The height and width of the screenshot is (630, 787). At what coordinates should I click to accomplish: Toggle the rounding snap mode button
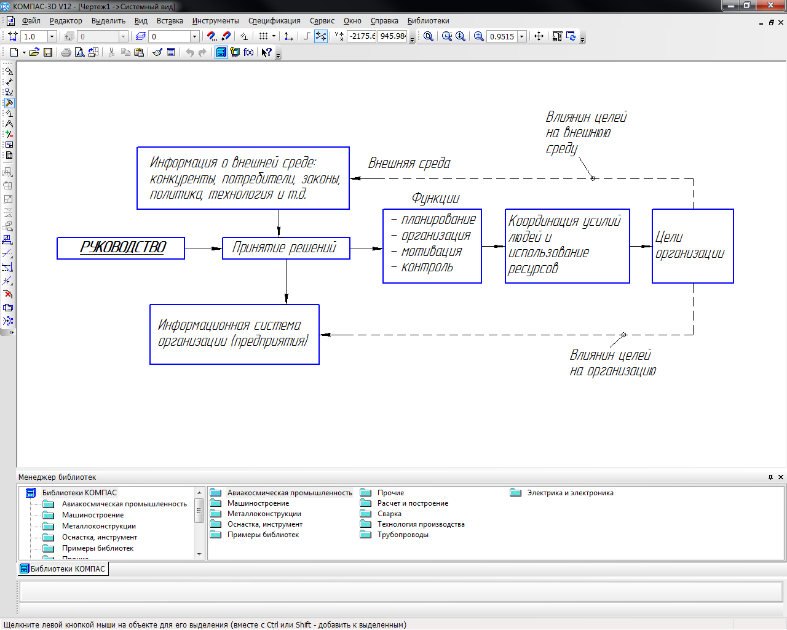320,36
